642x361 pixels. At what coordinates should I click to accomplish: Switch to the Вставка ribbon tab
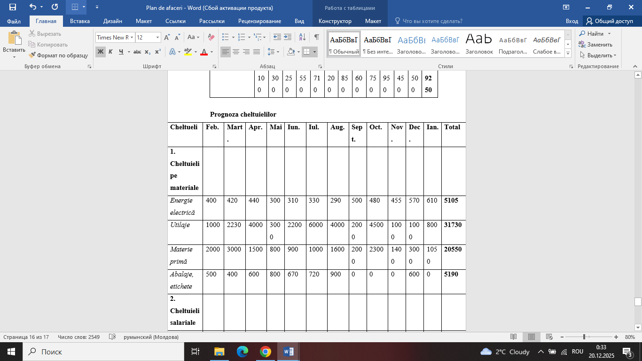(79, 21)
